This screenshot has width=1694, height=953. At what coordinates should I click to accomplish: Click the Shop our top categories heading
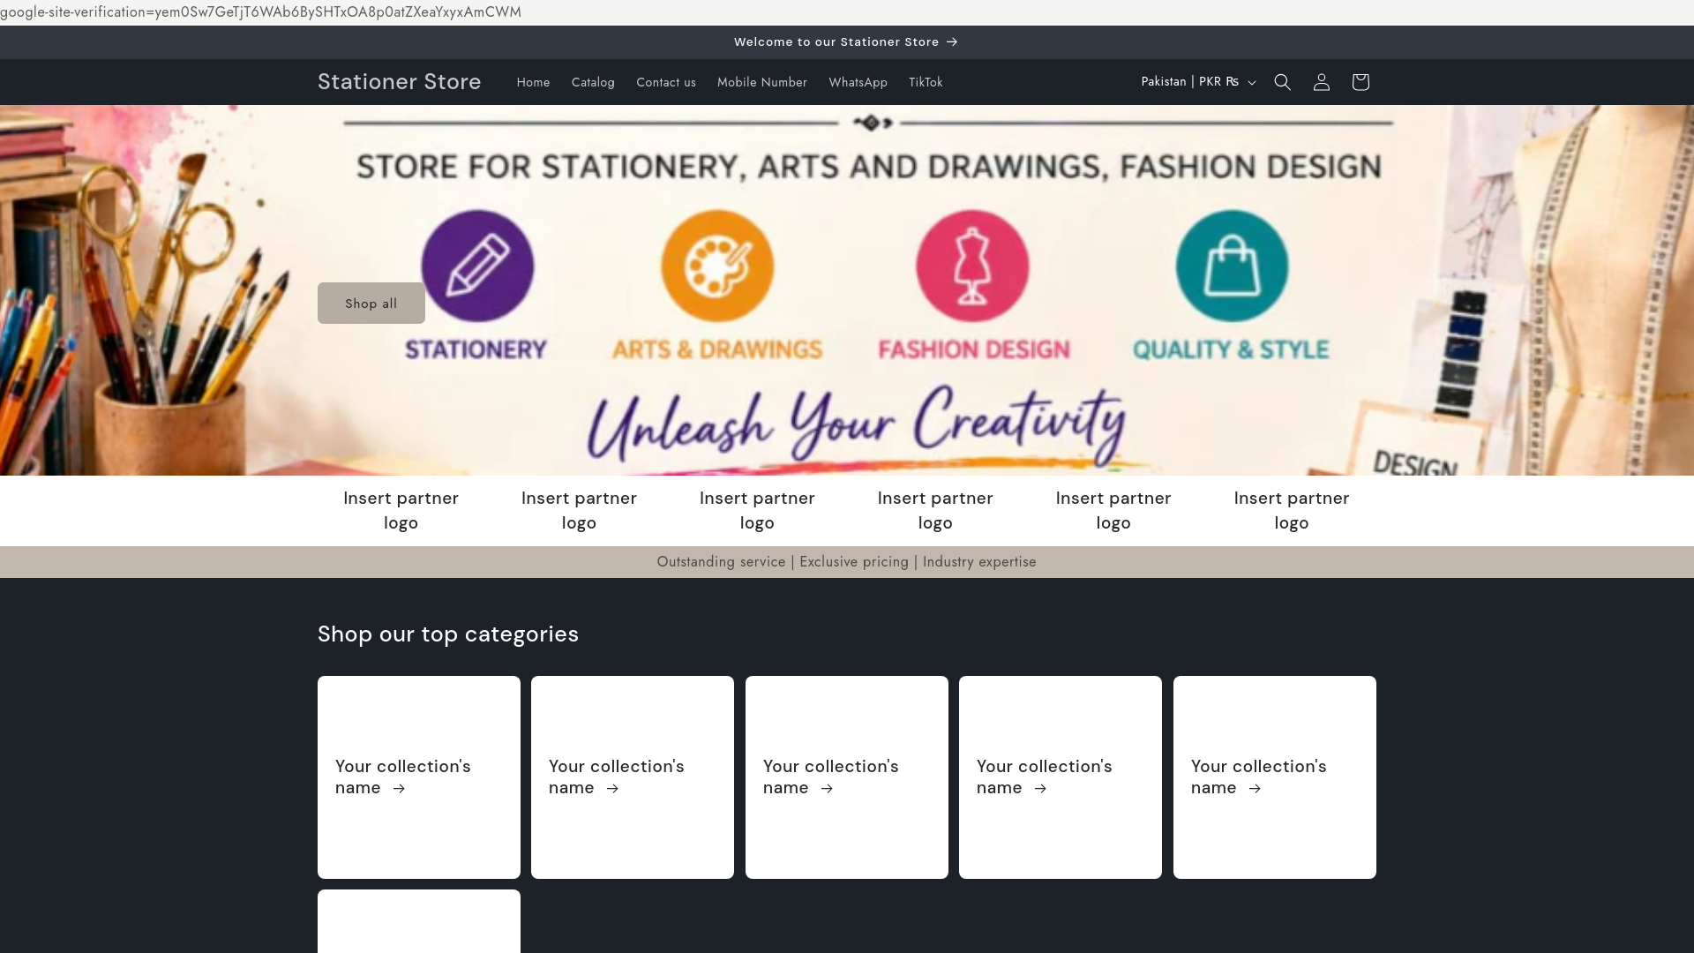448,634
